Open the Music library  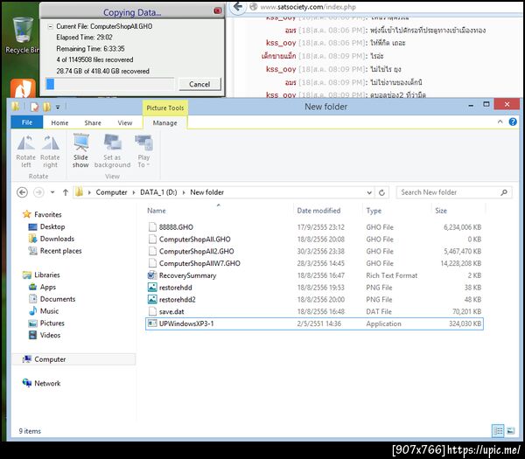[49, 310]
